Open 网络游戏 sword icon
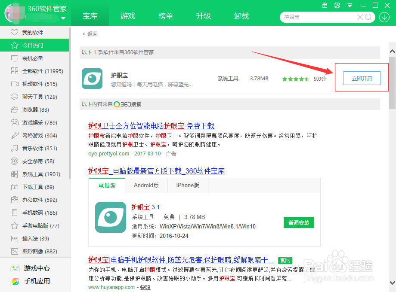Image resolution: width=396 pixels, height=292 pixels. 14,136
